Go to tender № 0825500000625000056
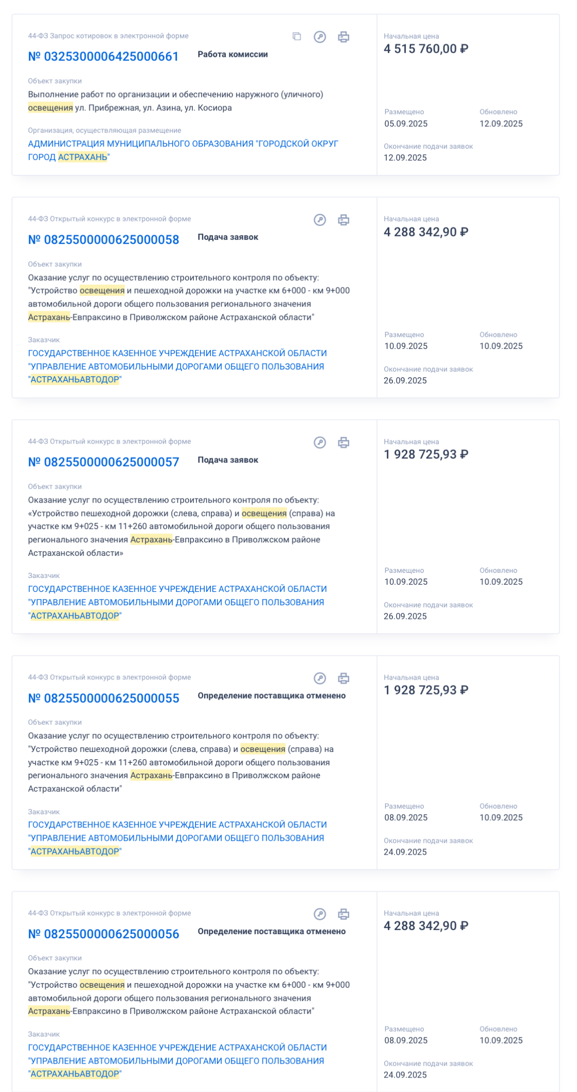This screenshot has width=577, height=1092. (103, 934)
